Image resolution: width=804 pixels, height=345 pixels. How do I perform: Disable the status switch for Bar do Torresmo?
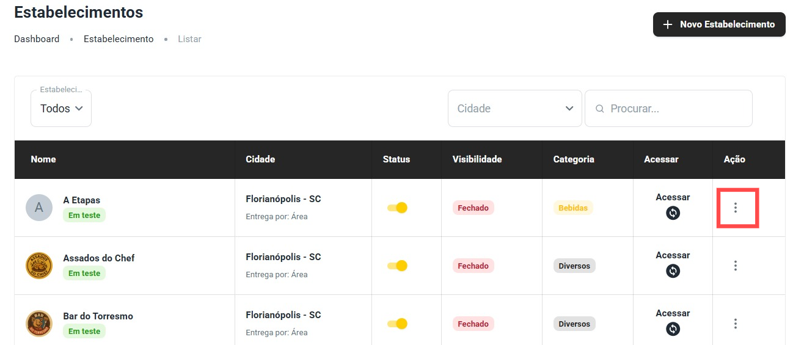398,324
